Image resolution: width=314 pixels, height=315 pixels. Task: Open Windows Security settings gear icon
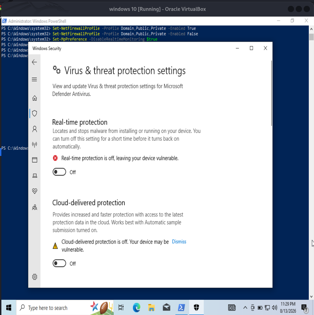34,277
